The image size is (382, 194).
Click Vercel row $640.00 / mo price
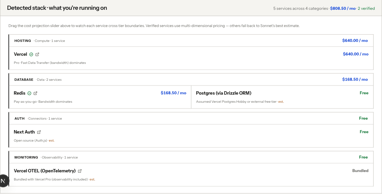pyautogui.click(x=356, y=54)
